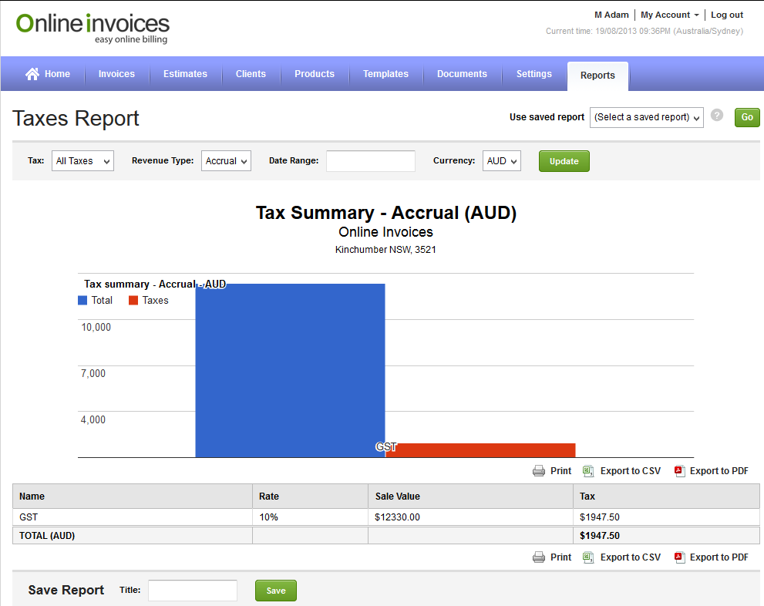Click the blue Total legend swatch
The height and width of the screenshot is (606, 764).
click(82, 301)
